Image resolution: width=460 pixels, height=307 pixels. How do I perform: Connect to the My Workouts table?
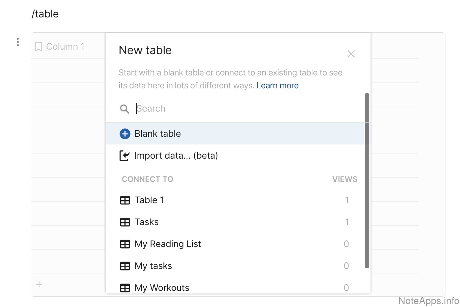(162, 288)
